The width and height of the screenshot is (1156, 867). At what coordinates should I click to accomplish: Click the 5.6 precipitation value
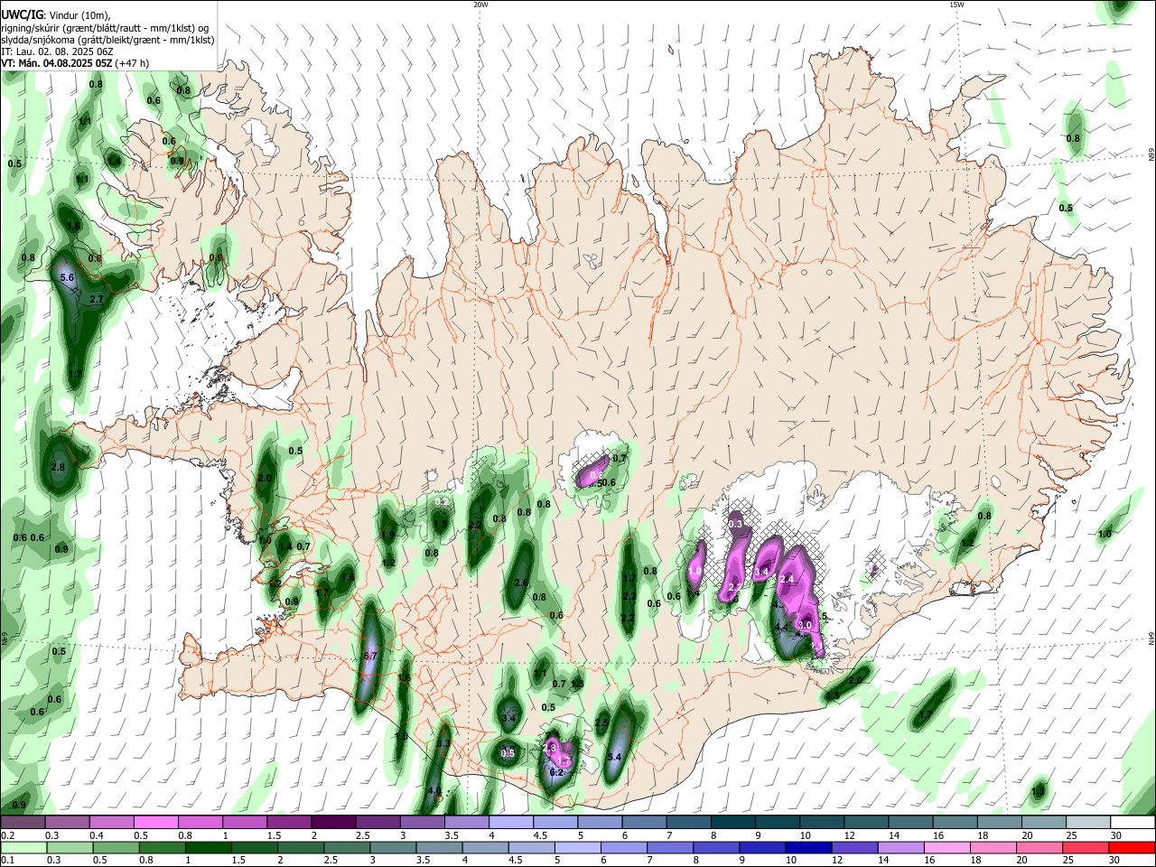67,278
